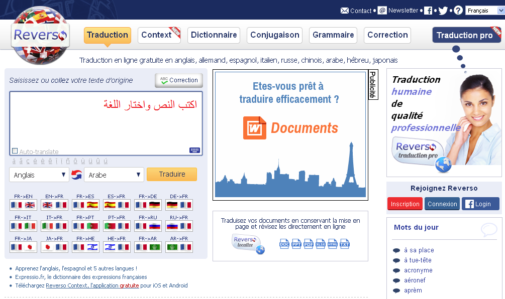The height and width of the screenshot is (299, 505).
Task: Click the Facebook icon in top bar
Action: pos(428,11)
